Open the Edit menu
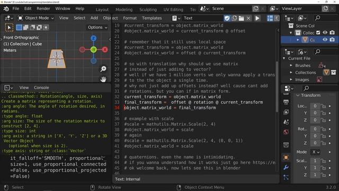 [x=28, y=8]
